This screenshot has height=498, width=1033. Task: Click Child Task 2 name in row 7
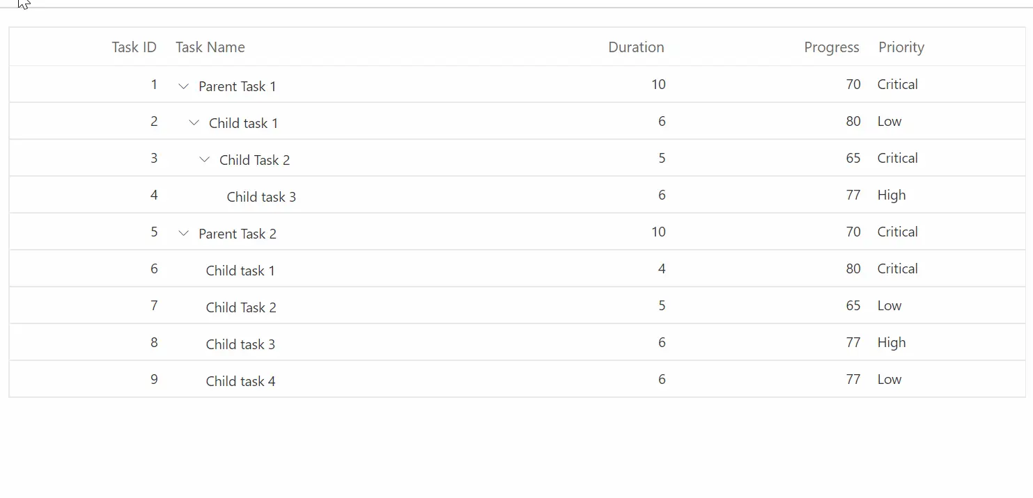click(x=240, y=307)
